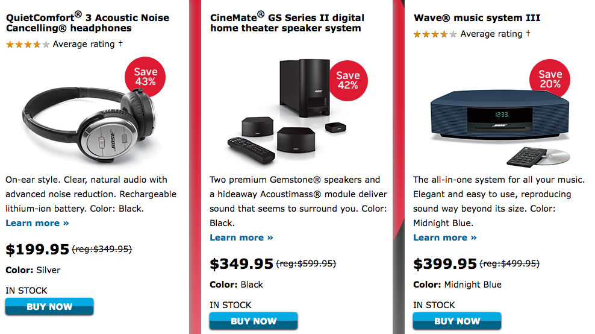Open Learn more for Wave music system III
Viewport: 595px width, 334px height.
point(445,238)
